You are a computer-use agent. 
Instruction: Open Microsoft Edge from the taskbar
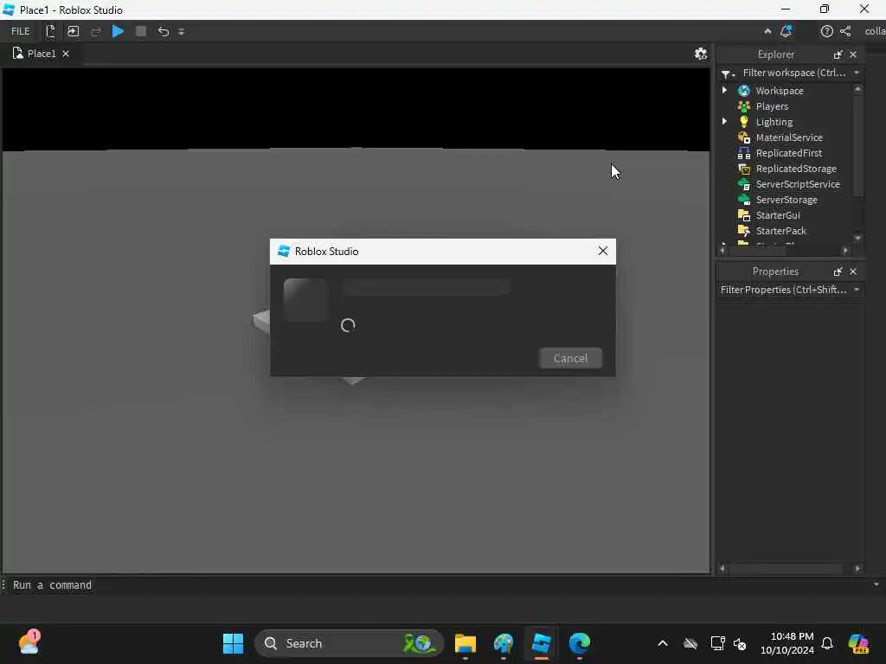pos(579,643)
